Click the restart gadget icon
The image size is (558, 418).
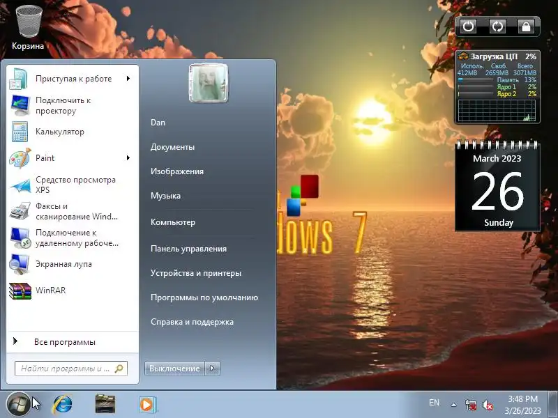tap(497, 26)
